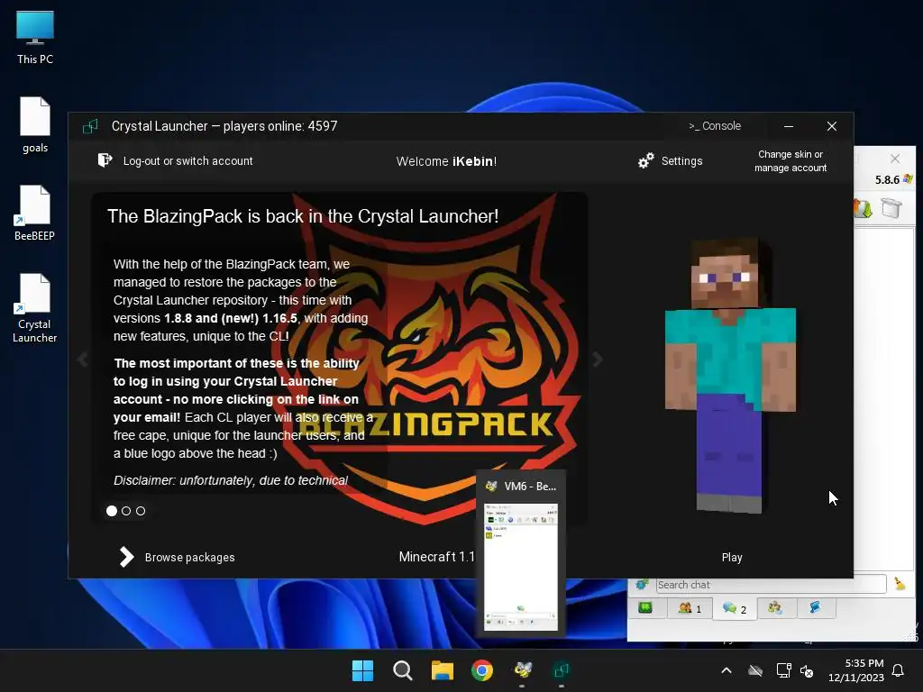Image resolution: width=923 pixels, height=692 pixels.
Task: Click the Steve skin preview
Action: click(730, 376)
